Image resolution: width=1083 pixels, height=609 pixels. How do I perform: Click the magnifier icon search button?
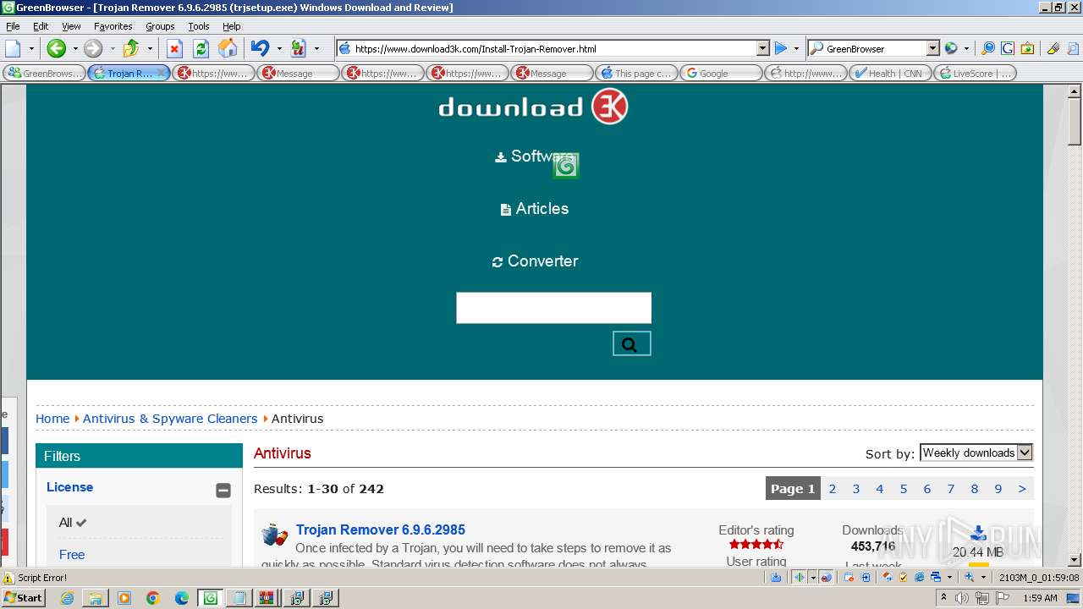tap(631, 343)
